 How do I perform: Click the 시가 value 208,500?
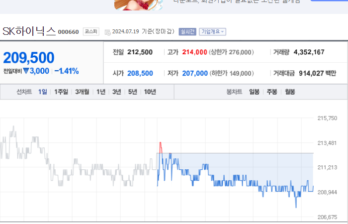[140, 73]
